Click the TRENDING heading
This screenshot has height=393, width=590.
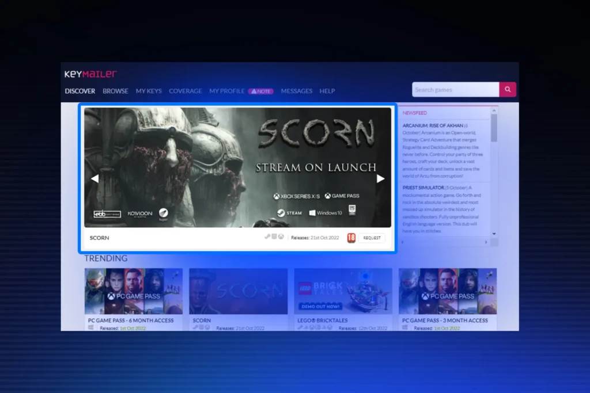tap(106, 258)
